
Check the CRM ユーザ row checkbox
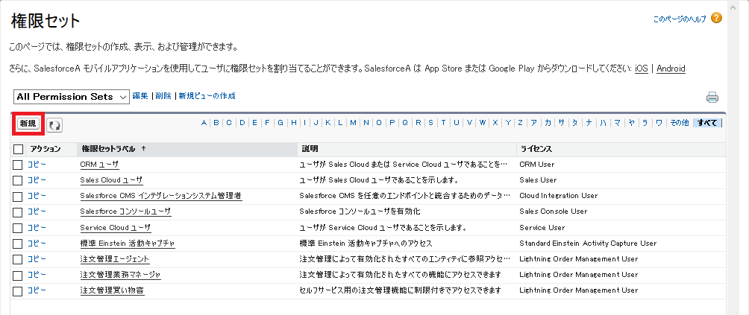(x=18, y=165)
